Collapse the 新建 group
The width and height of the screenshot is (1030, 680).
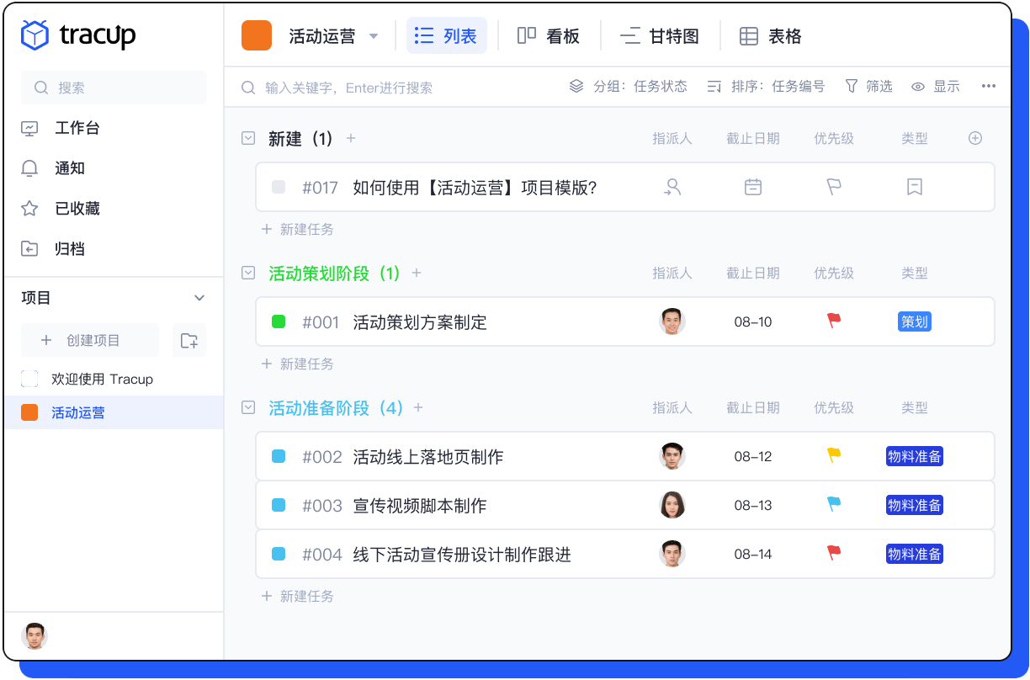pos(248,138)
